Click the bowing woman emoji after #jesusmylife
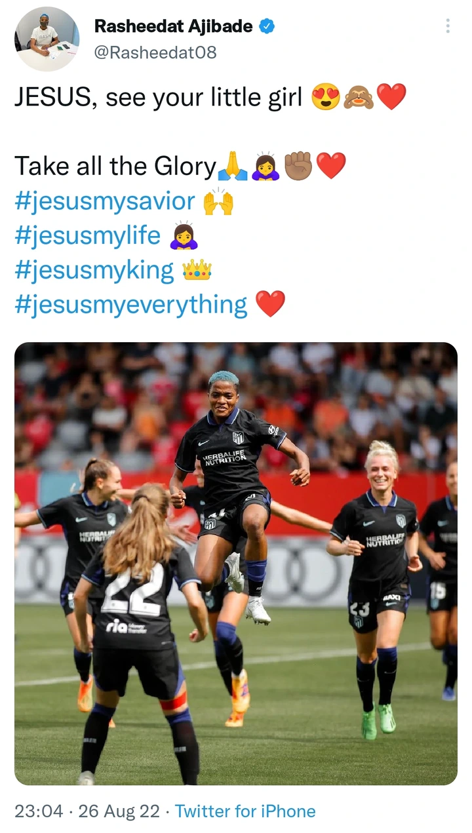The image size is (472, 833). 184,235
